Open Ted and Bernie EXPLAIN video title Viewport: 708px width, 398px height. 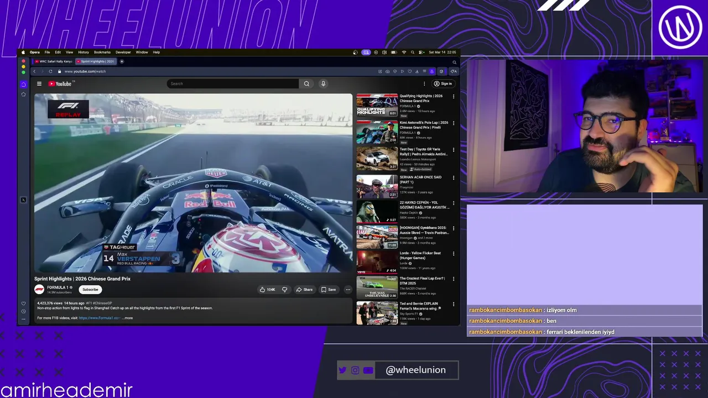(420, 306)
